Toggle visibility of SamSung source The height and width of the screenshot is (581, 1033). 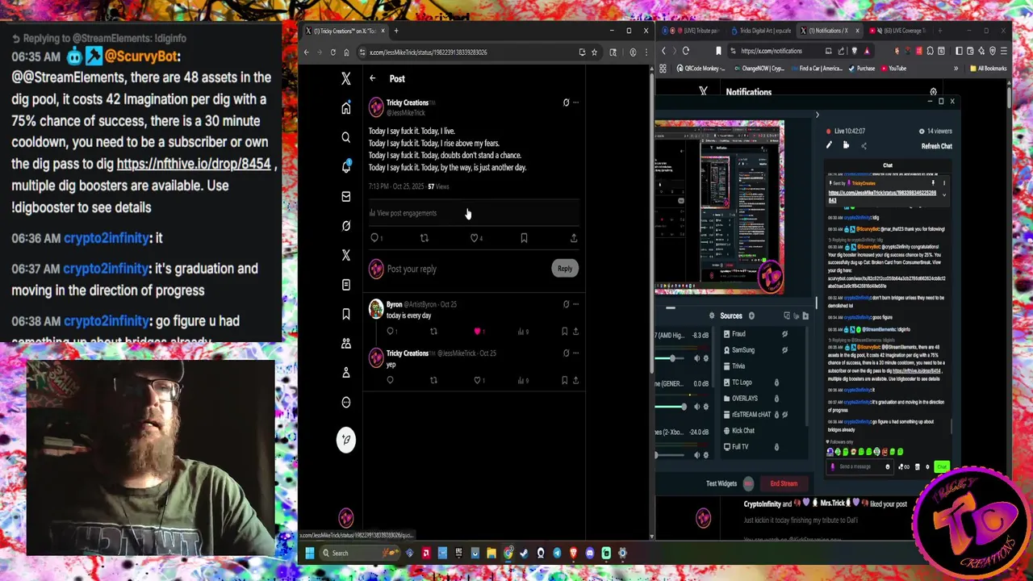point(784,350)
